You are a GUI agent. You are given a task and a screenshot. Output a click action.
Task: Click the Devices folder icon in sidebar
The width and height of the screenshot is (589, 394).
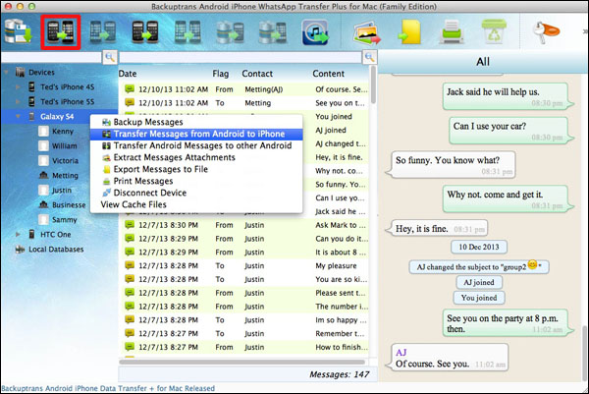coord(20,72)
